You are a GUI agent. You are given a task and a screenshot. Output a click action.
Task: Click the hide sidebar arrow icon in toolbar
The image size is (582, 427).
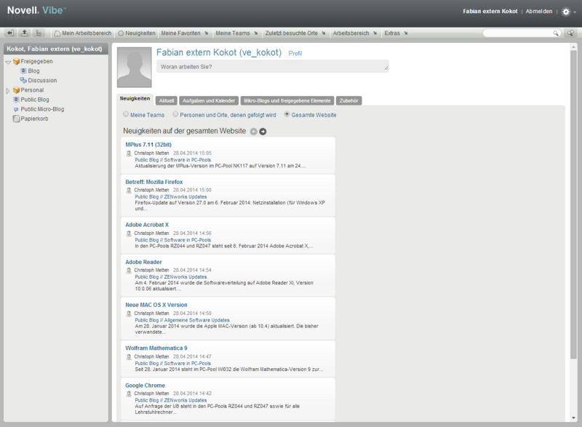pos(10,33)
